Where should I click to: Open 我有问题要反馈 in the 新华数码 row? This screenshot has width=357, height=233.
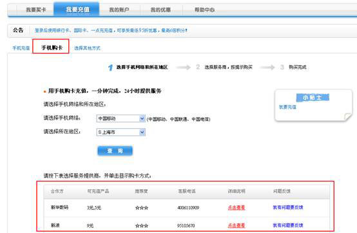click(288, 207)
